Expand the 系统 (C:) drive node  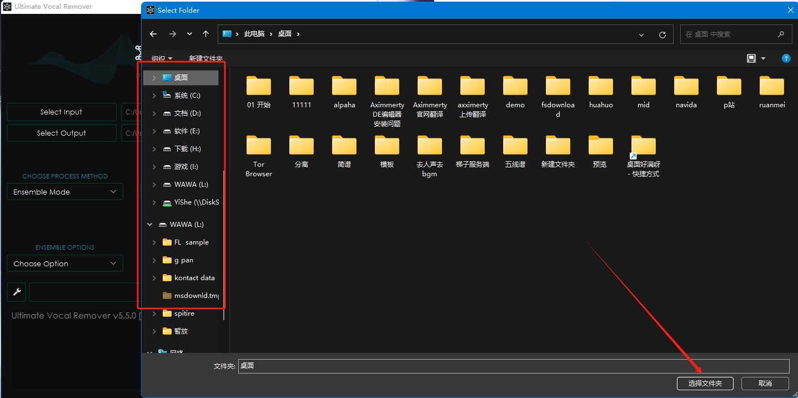(154, 96)
